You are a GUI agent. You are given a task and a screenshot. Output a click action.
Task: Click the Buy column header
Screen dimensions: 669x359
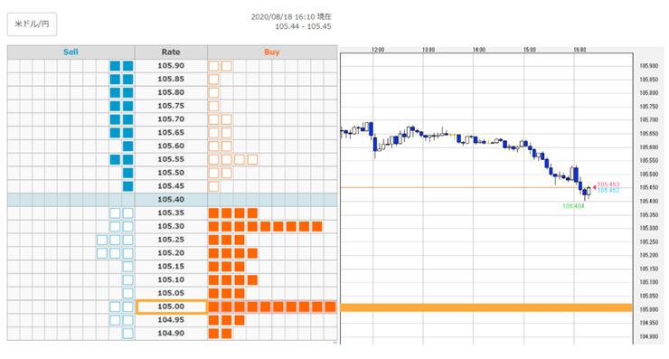272,52
